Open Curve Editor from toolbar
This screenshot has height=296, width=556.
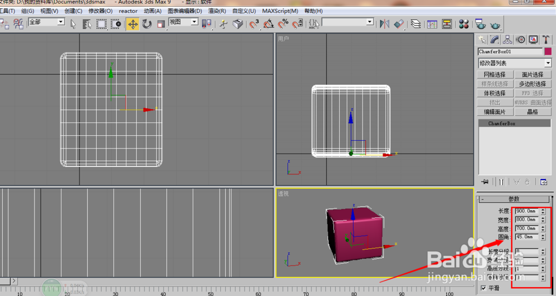(432, 24)
